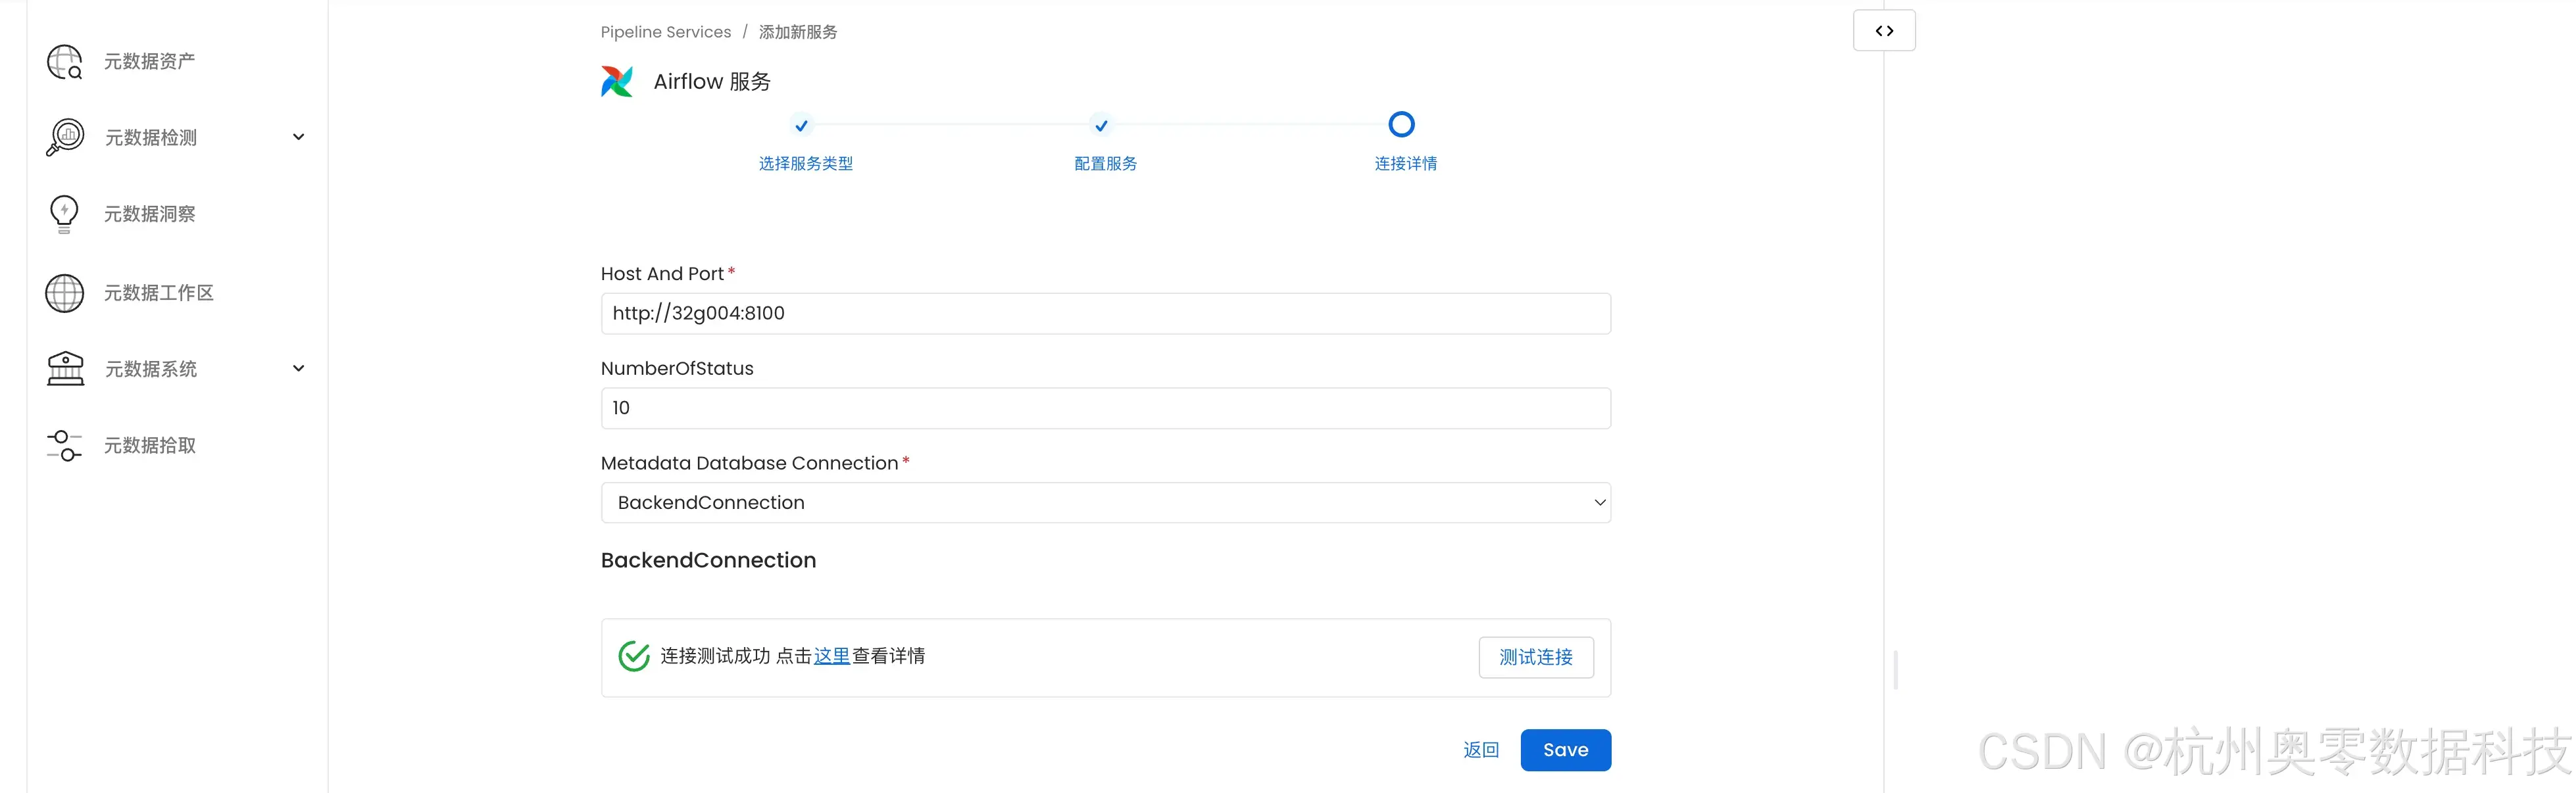The height and width of the screenshot is (793, 2576).
Task: Click the stepper progress line between steps
Action: (x=951, y=126)
